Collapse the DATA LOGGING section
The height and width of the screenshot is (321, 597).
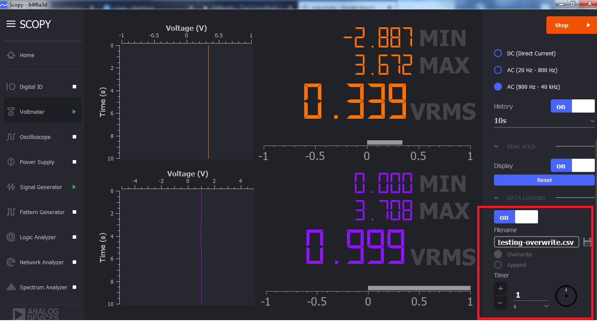(496, 198)
